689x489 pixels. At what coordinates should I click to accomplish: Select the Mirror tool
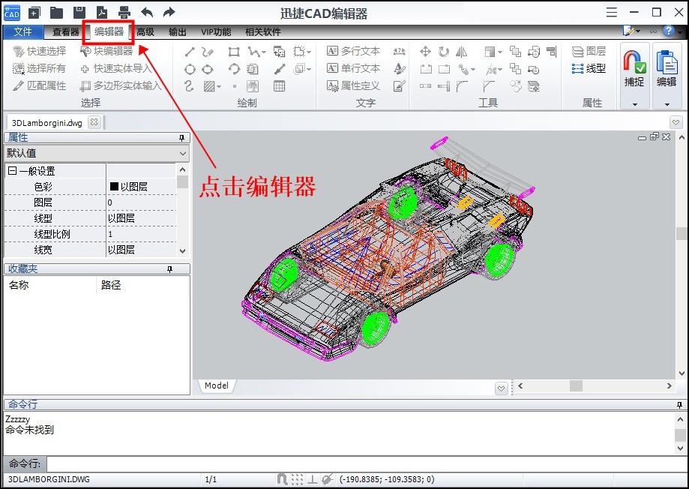tap(463, 52)
